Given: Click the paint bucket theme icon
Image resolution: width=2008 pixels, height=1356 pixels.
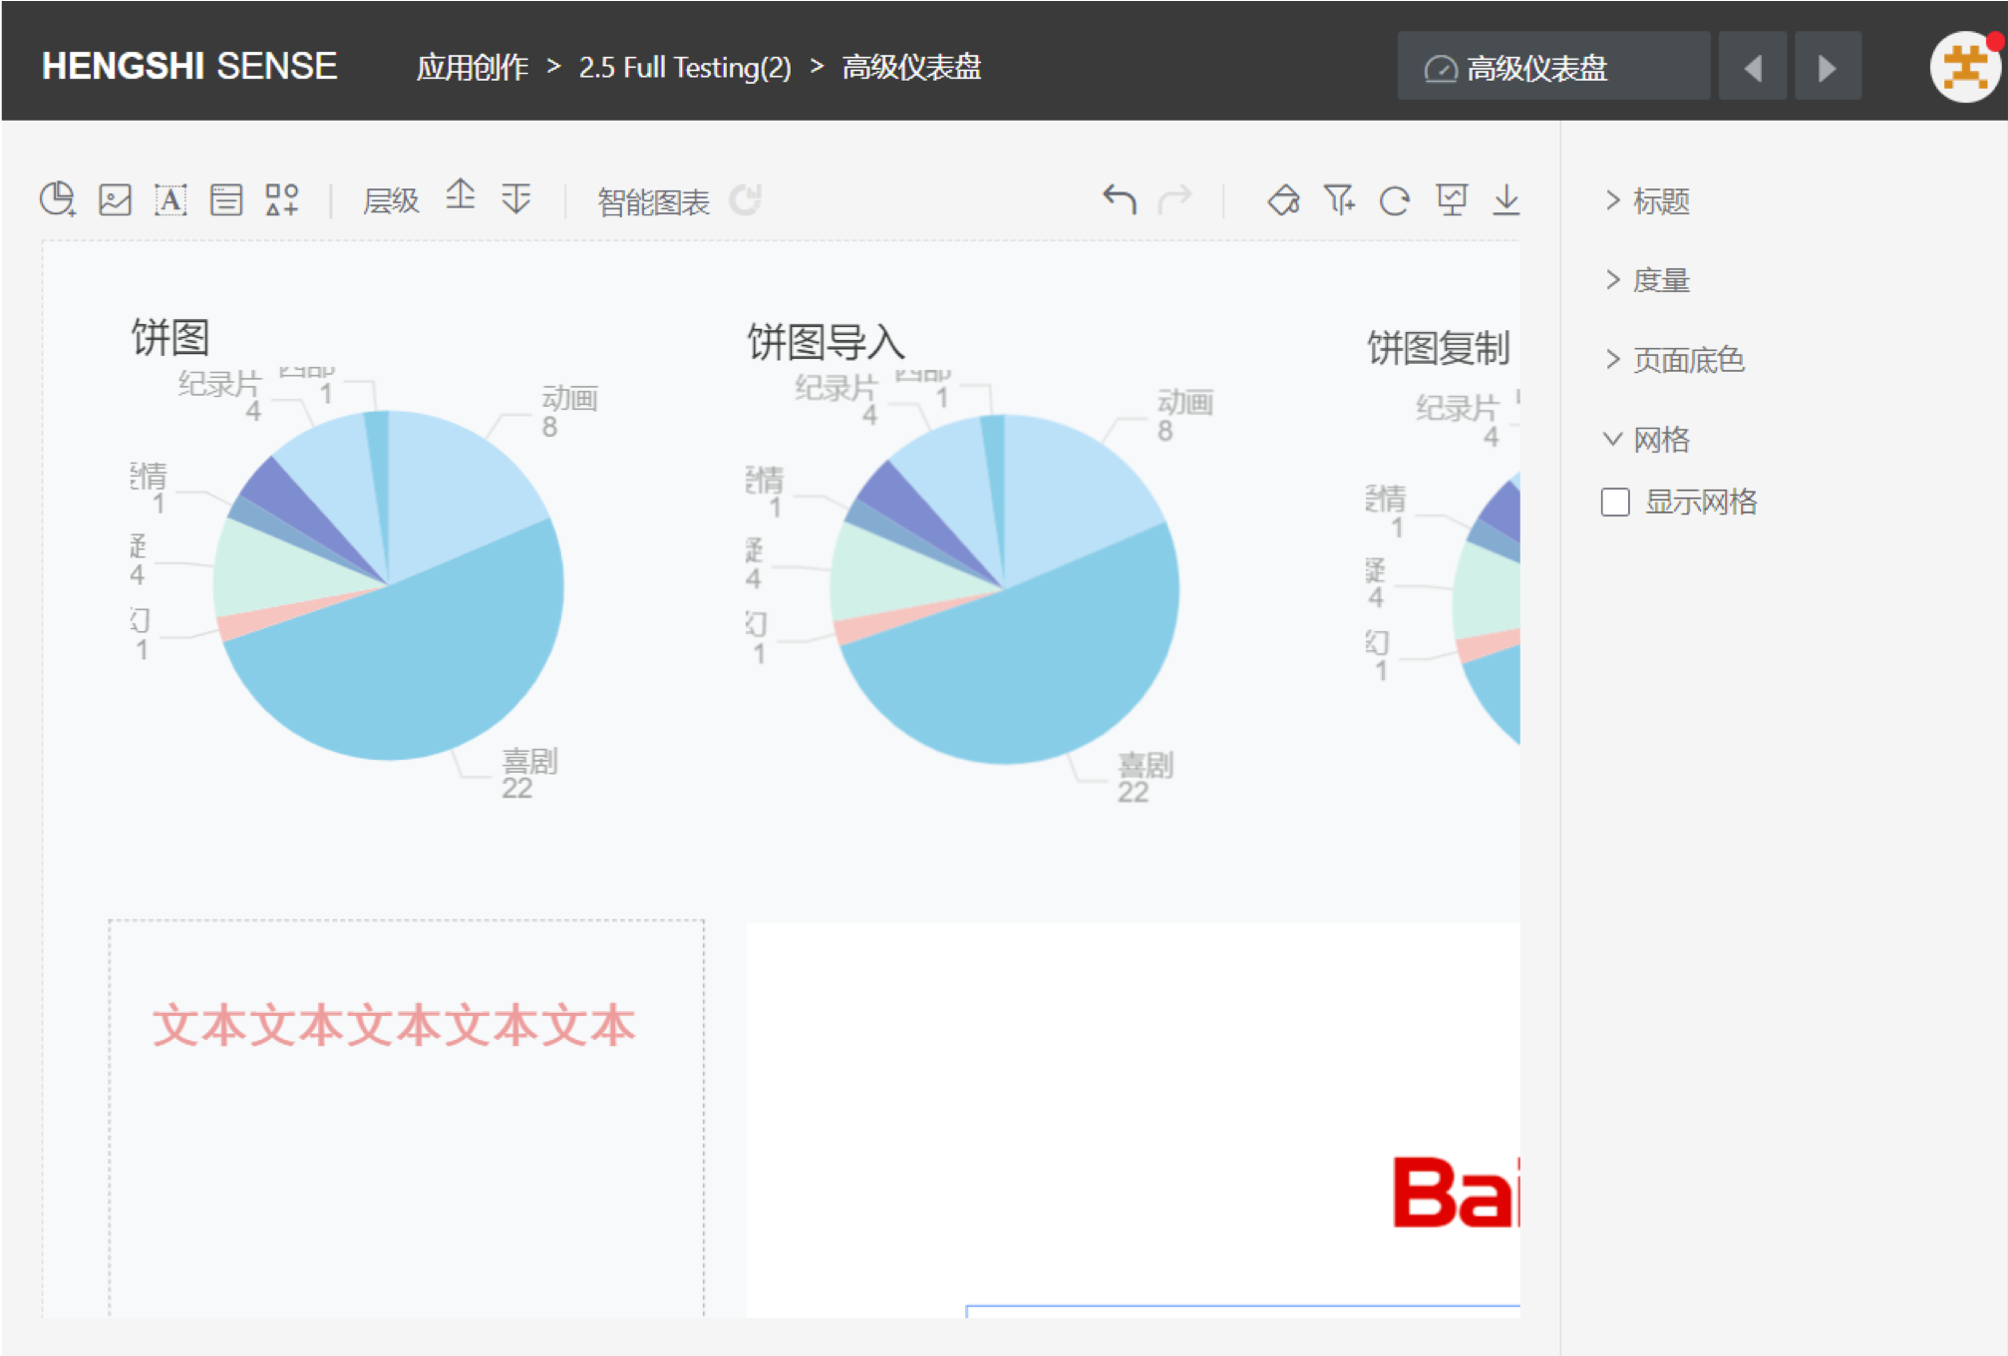Looking at the screenshot, I should (x=1284, y=199).
